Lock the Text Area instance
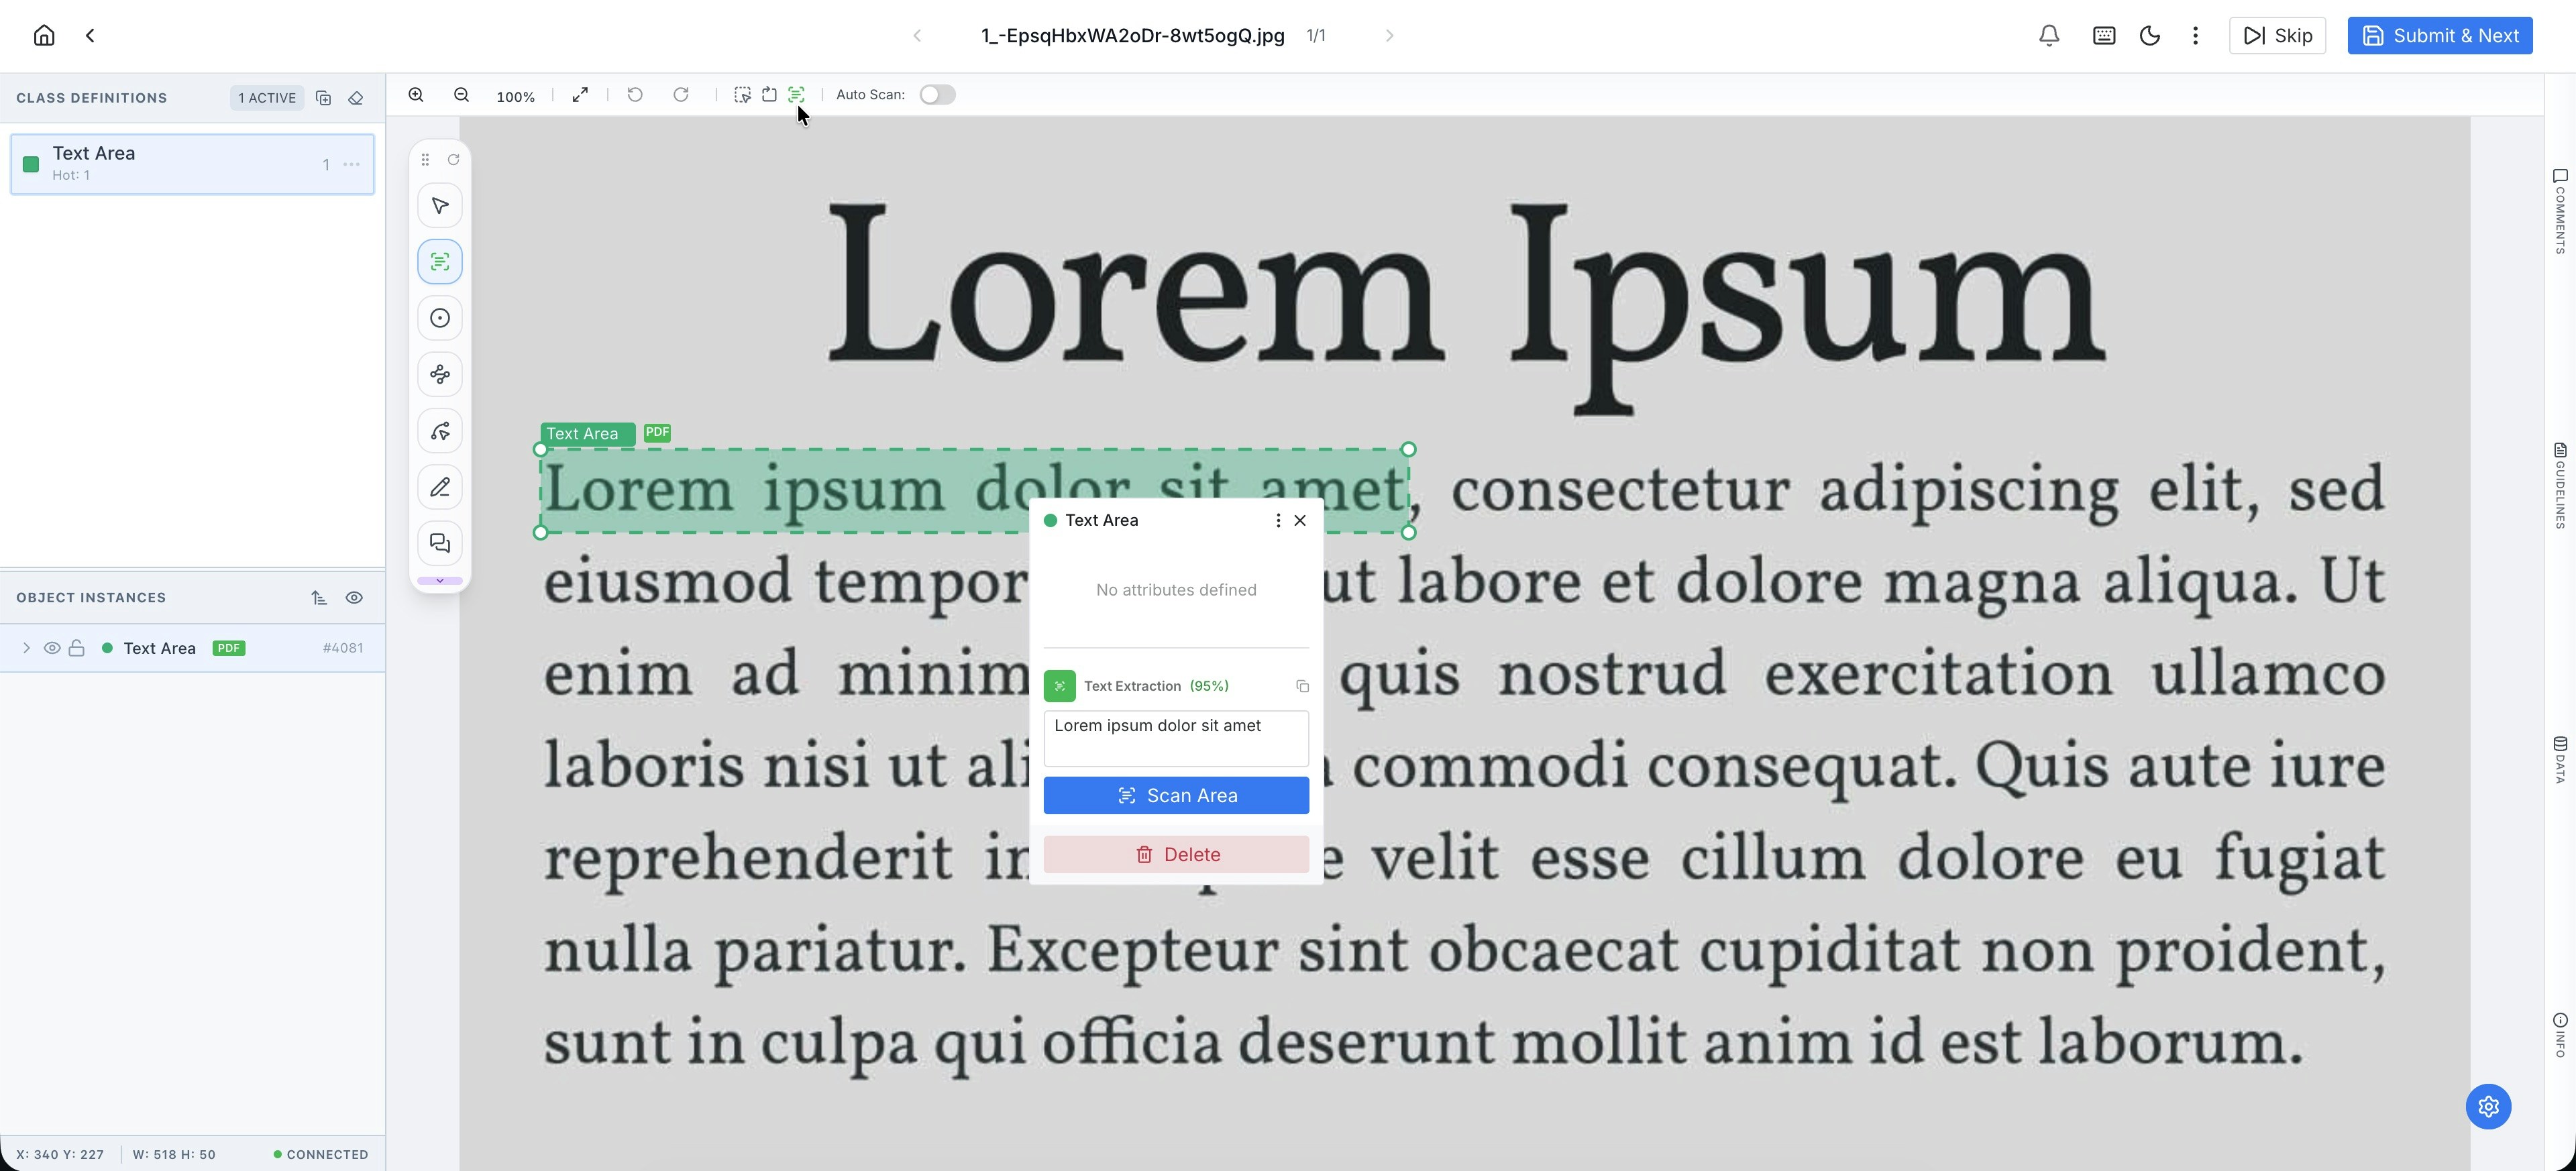This screenshot has height=1171, width=2576. 76,648
